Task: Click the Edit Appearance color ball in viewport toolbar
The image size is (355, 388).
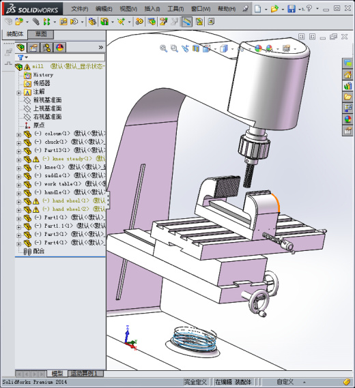Action: [x=258, y=48]
